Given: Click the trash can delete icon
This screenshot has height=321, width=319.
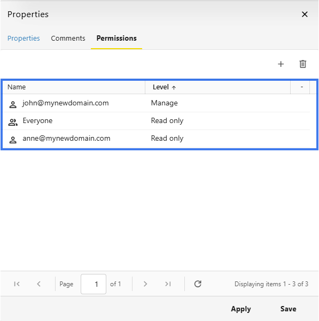Looking at the screenshot, I should tap(302, 64).
